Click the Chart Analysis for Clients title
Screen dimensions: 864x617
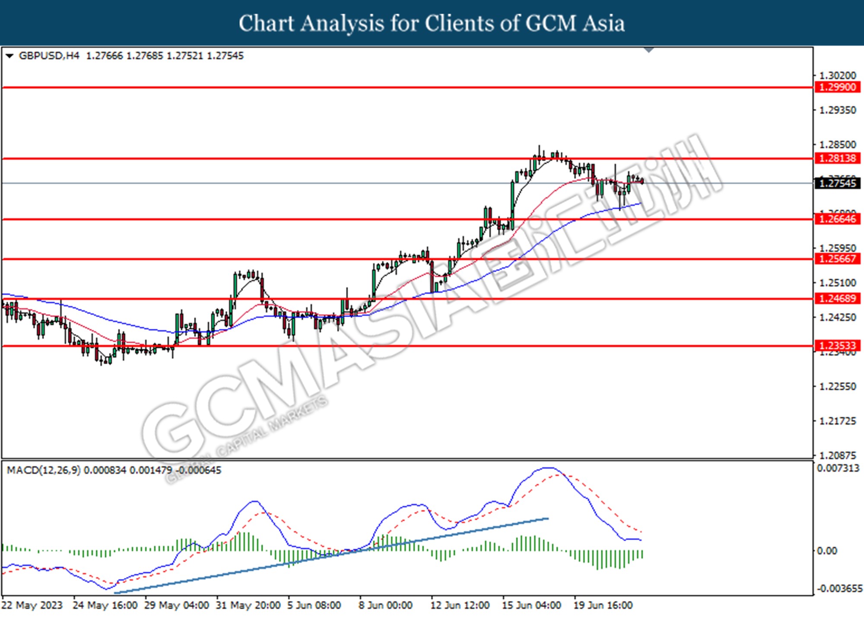[x=432, y=23]
